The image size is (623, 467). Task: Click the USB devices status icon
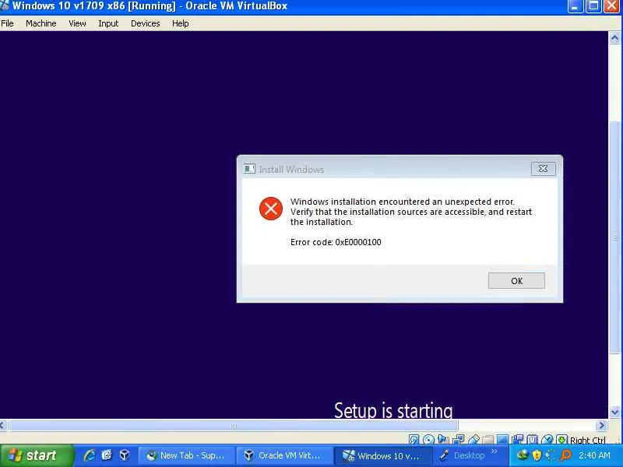473,439
